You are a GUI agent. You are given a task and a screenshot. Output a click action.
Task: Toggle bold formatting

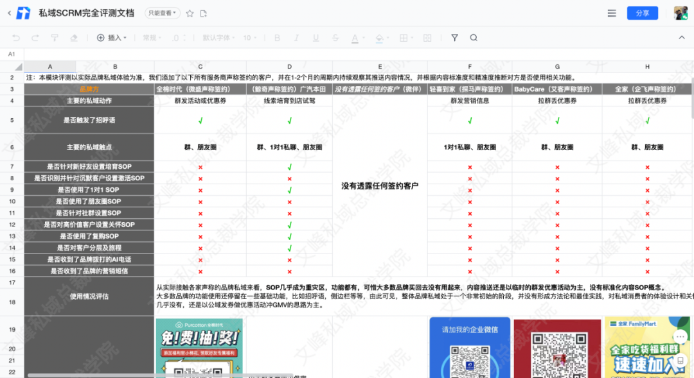coord(277,38)
